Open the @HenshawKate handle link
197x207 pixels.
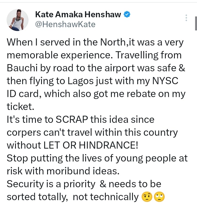(65, 24)
